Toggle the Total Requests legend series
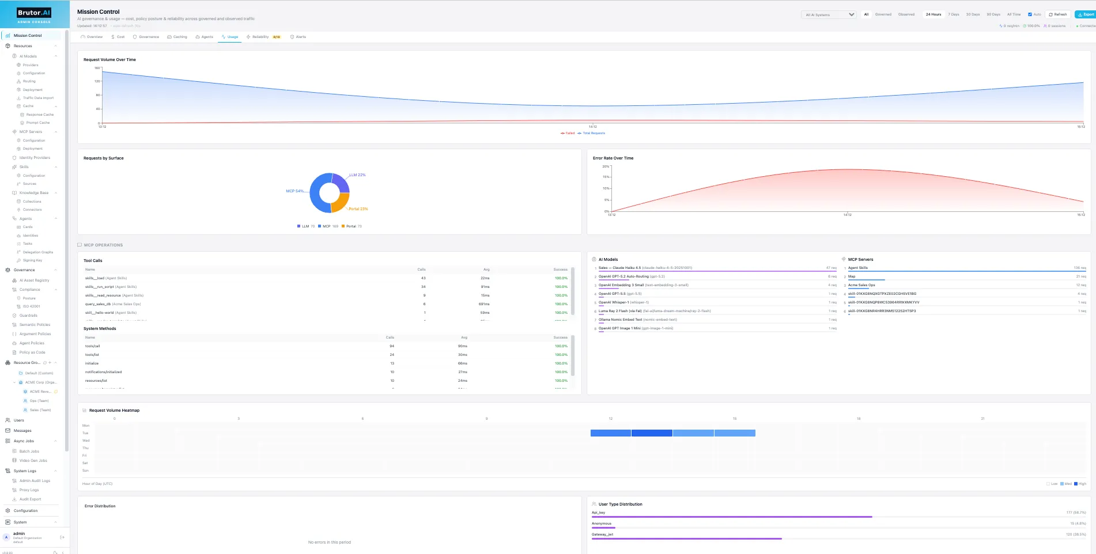1096x554 pixels. click(x=591, y=133)
